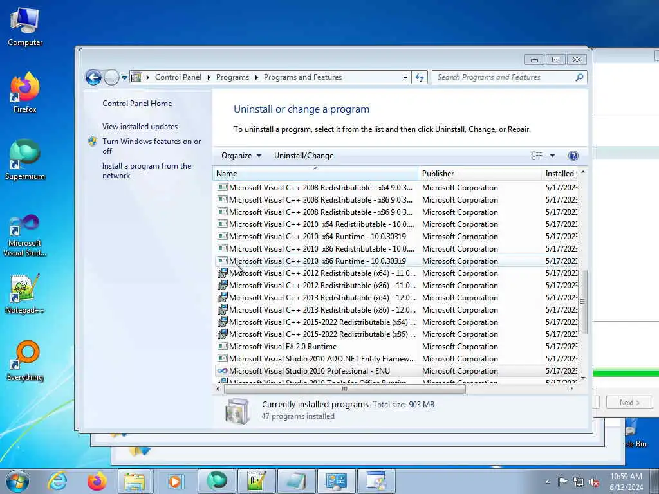Click the vertical scrollbar thumb
The width and height of the screenshot is (659, 494).
582,302
